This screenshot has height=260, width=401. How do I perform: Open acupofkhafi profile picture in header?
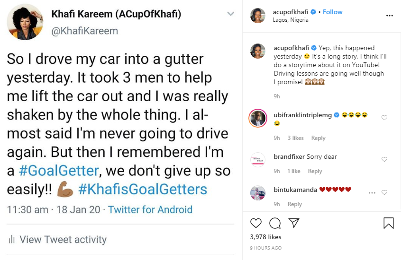pyautogui.click(x=257, y=16)
